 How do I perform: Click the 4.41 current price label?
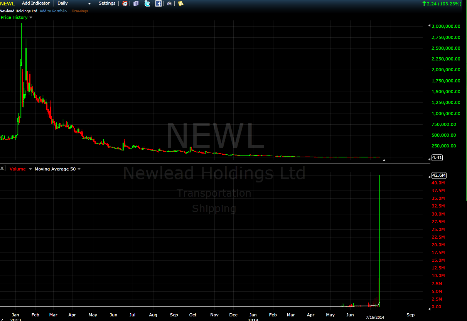tap(437, 157)
